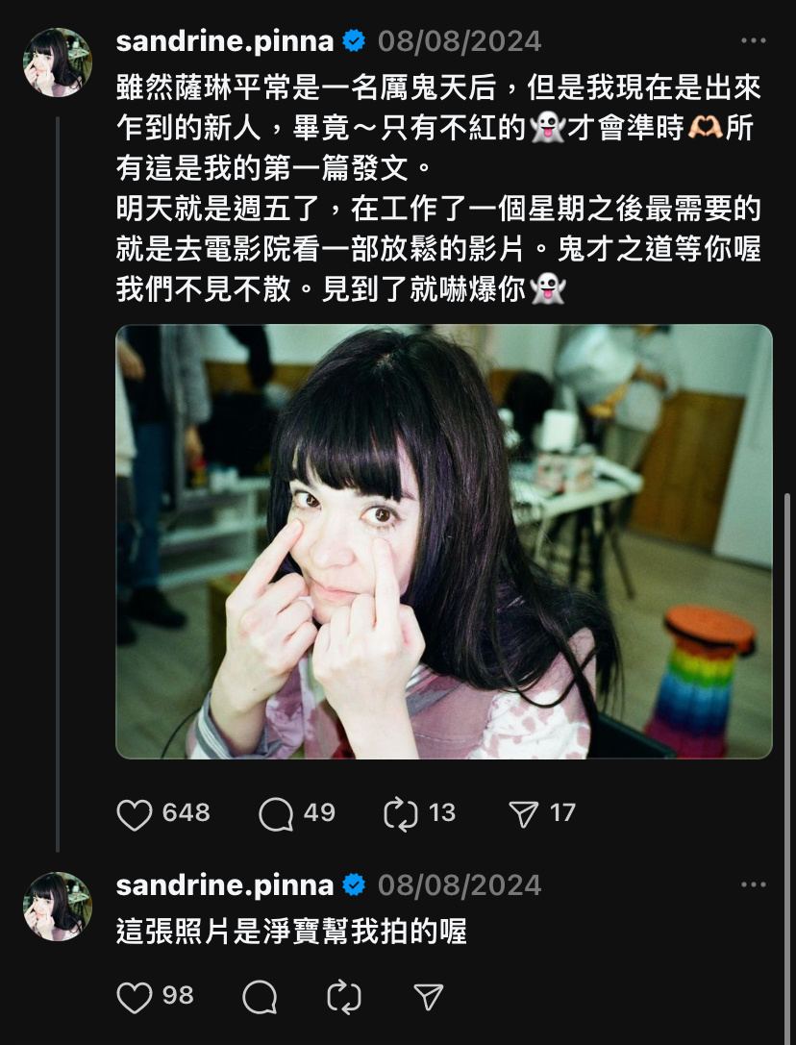
Task: Click the first post's profile avatar
Action: pyautogui.click(x=58, y=62)
